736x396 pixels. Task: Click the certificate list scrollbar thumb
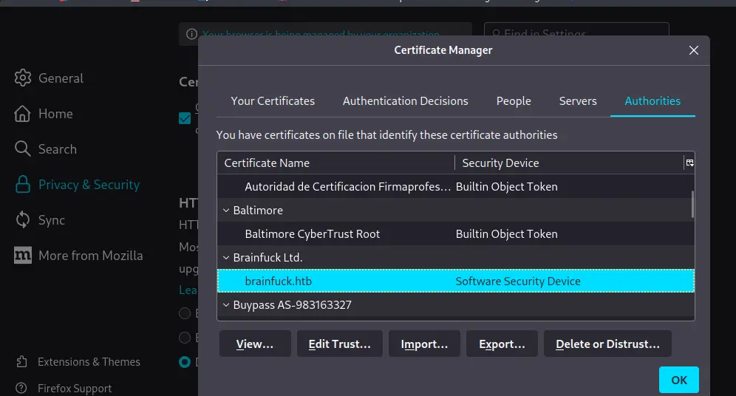(692, 204)
